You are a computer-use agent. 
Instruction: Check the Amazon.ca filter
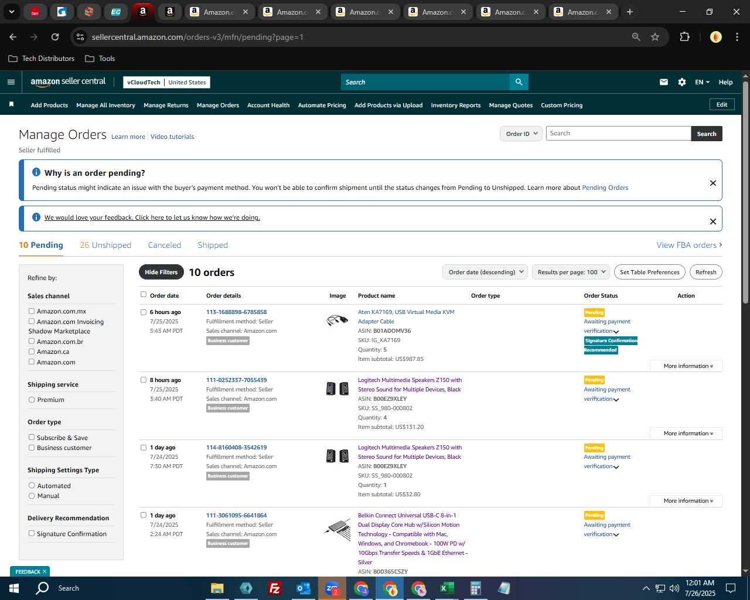point(32,352)
